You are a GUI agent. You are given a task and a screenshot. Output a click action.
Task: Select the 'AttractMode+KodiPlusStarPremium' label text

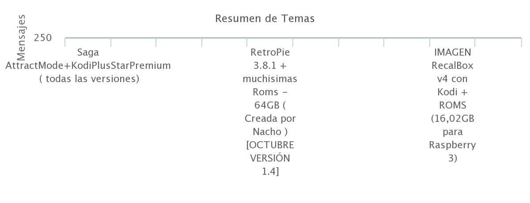click(x=88, y=66)
